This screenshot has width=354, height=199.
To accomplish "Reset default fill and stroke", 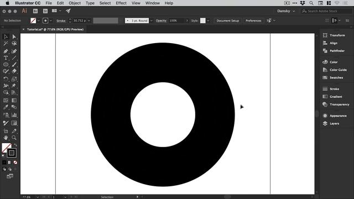I will click(x=3, y=156).
